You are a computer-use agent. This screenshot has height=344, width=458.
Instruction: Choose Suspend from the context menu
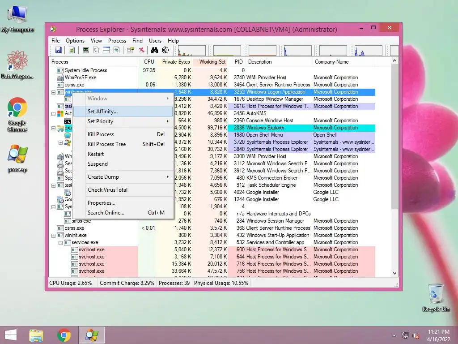pos(123,164)
